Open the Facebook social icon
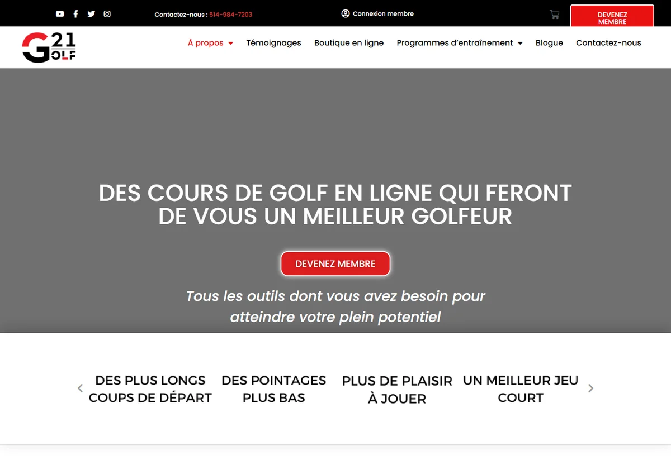671x465 pixels. tap(75, 14)
